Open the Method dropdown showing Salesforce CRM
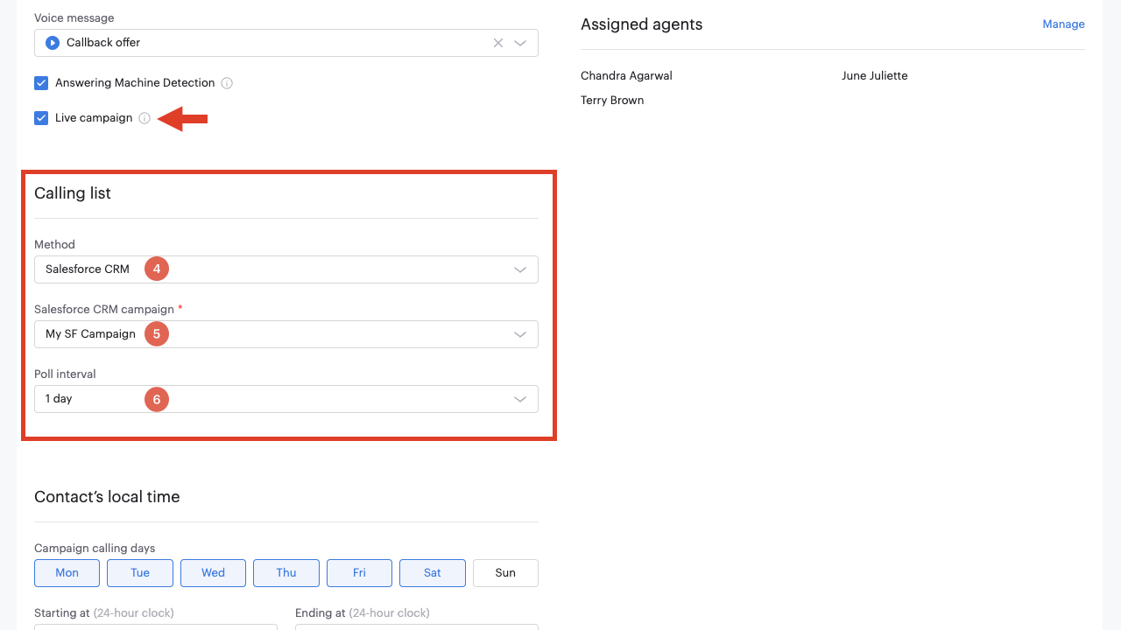The image size is (1121, 630). [520, 269]
